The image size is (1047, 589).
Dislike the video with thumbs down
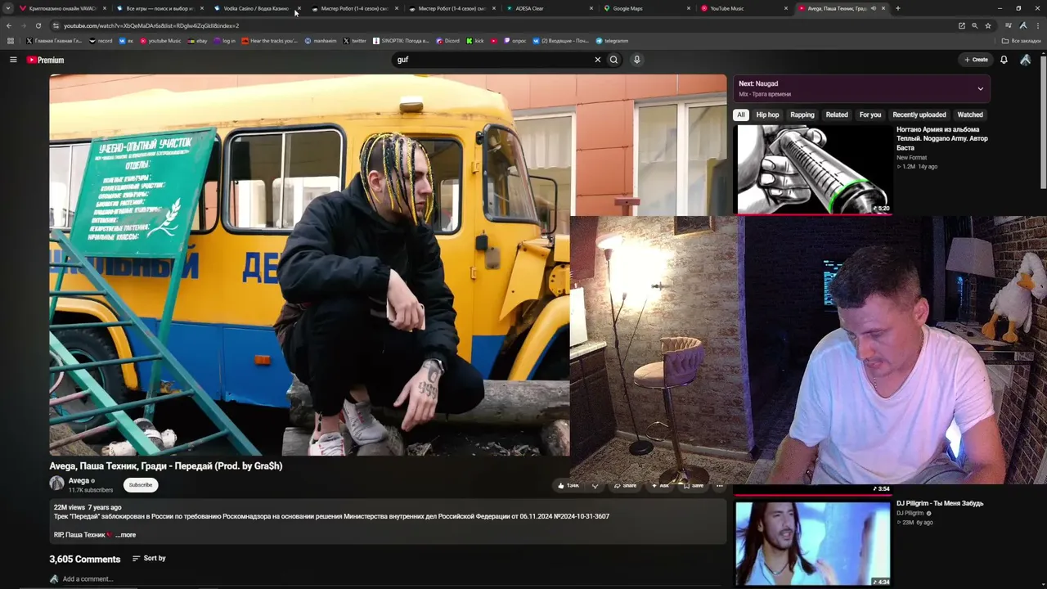(x=595, y=485)
